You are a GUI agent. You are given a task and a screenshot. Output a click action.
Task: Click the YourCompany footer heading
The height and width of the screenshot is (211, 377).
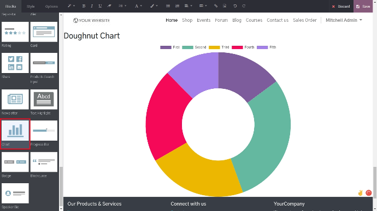pyautogui.click(x=289, y=204)
